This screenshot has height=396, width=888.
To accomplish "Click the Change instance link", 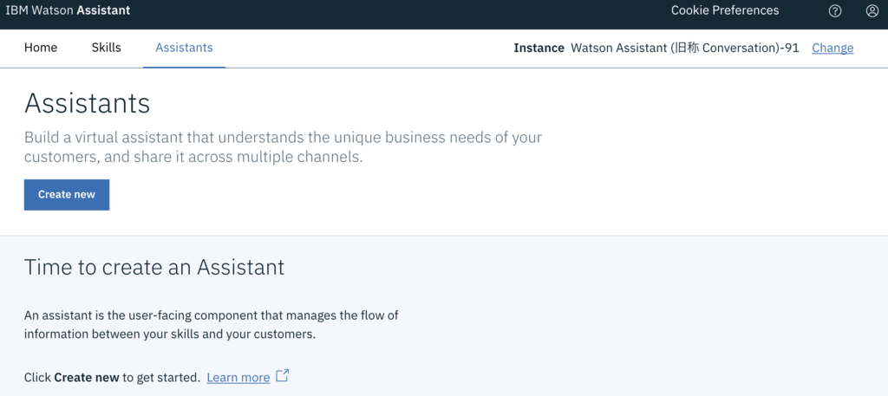I will point(832,48).
